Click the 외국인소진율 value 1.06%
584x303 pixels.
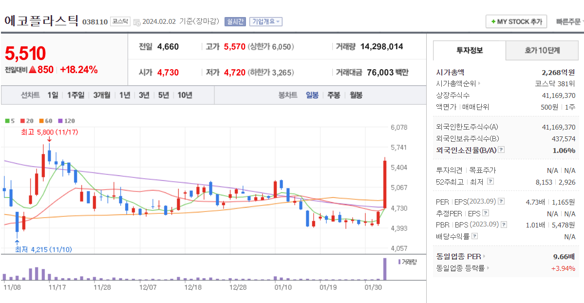[x=564, y=151]
